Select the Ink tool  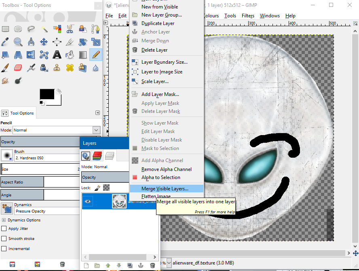pos(44,68)
